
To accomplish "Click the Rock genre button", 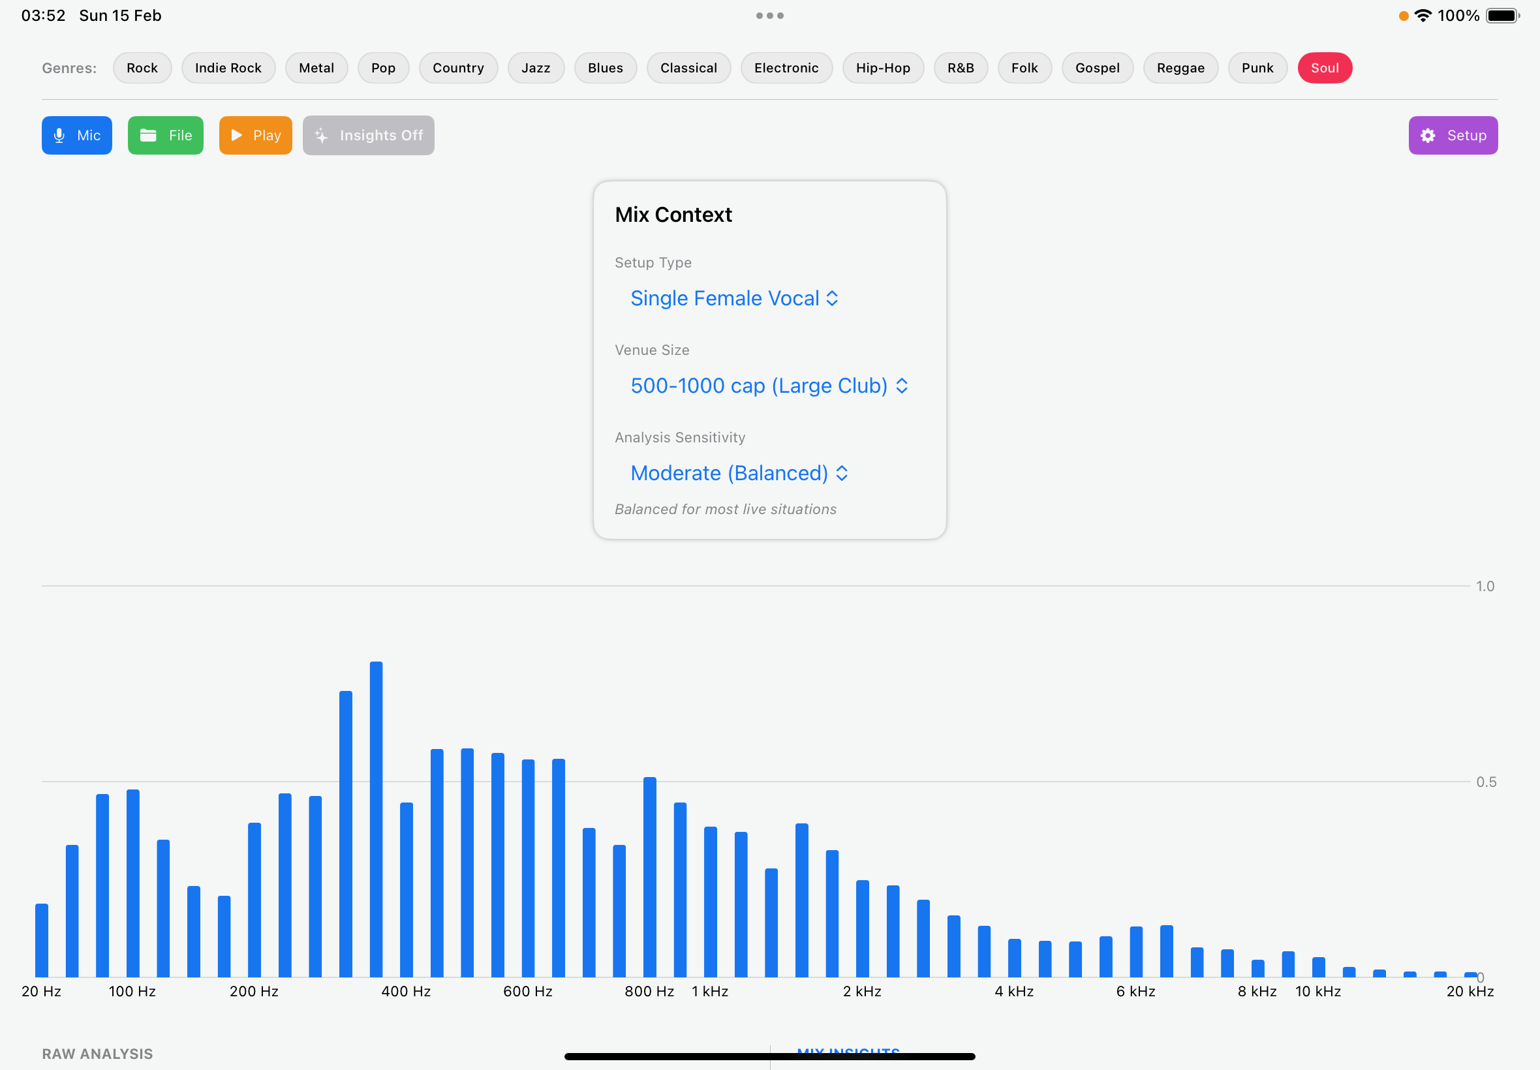I will coord(142,68).
